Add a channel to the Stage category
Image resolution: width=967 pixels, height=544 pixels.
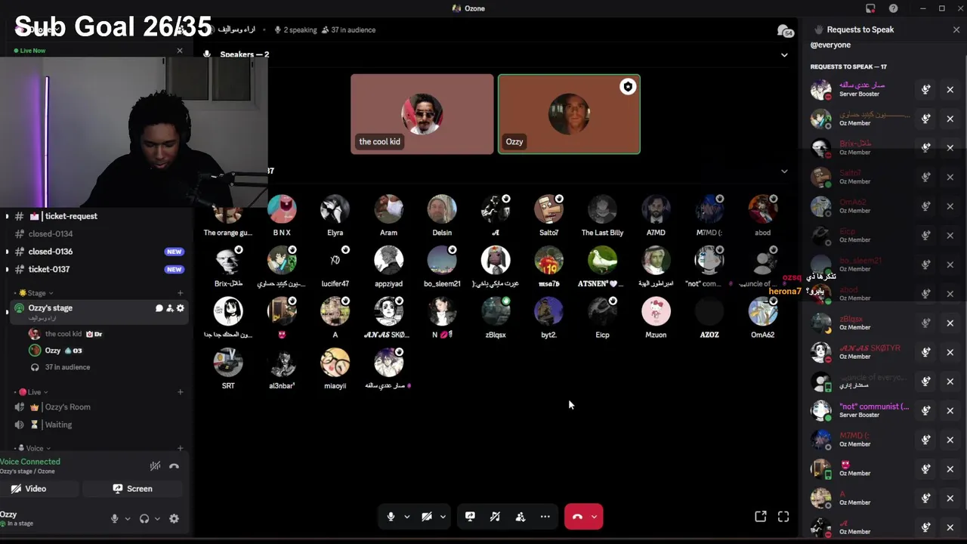tap(180, 293)
